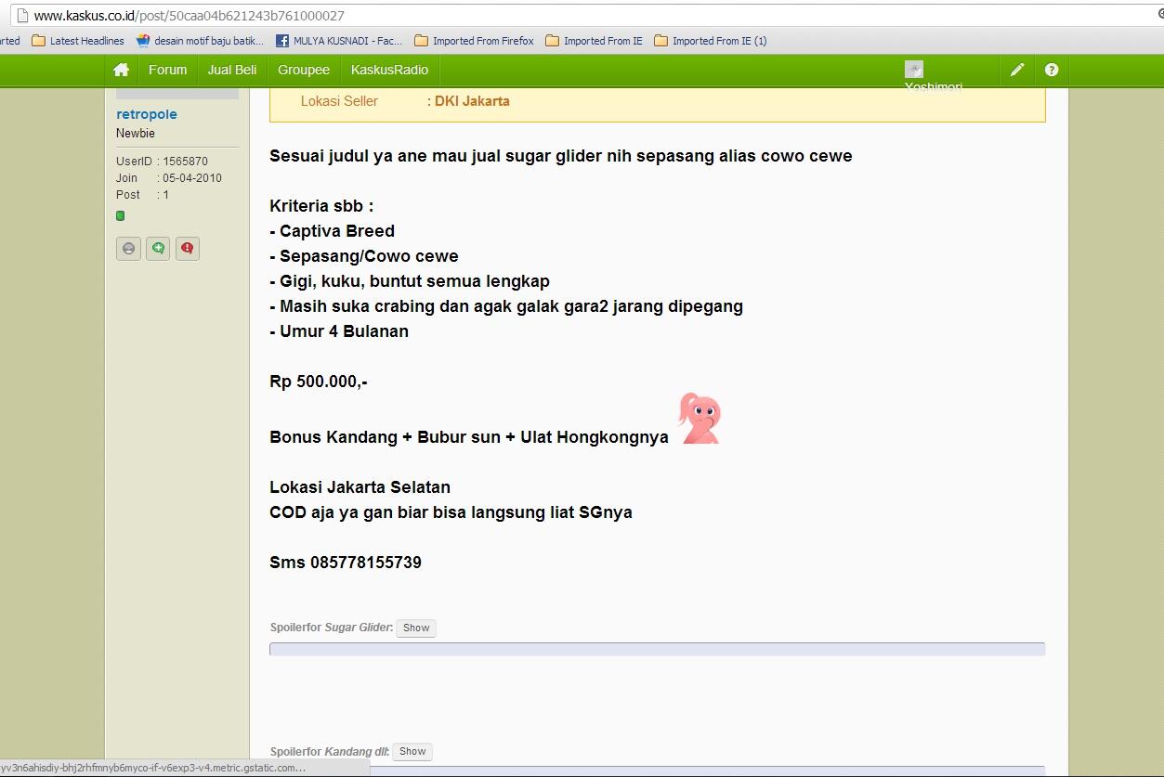Click the gray offline status icon button

pyautogui.click(x=128, y=248)
